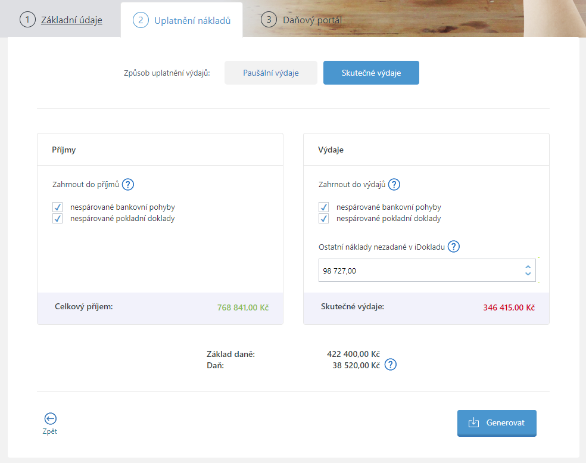Uncheck nespárované bankovní pohyby under Příjmy
Viewport: 586px width, 463px height.
pos(58,207)
